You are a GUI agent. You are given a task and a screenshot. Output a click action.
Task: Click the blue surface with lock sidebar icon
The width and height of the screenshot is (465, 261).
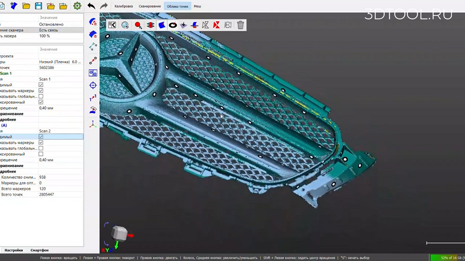pyautogui.click(x=93, y=34)
